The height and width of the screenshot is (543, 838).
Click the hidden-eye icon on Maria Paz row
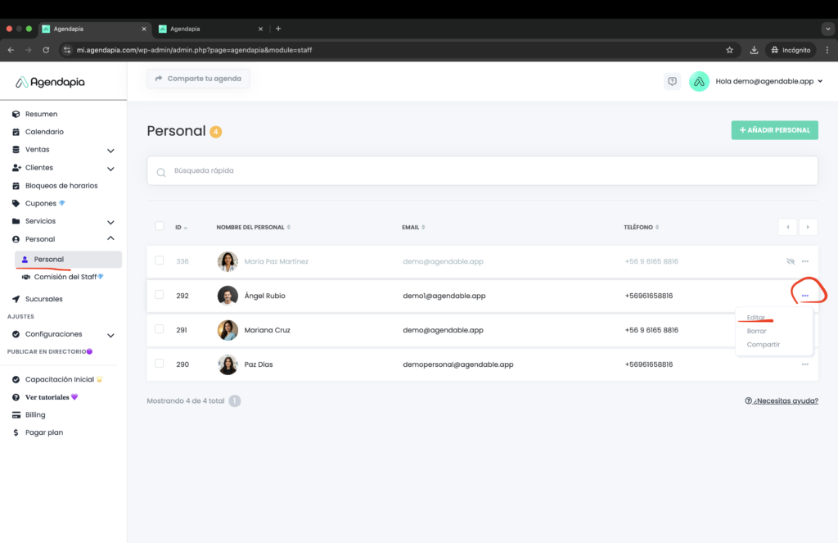point(790,261)
